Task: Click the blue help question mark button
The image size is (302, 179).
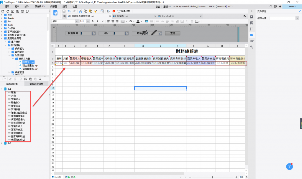Action: [x=289, y=167]
